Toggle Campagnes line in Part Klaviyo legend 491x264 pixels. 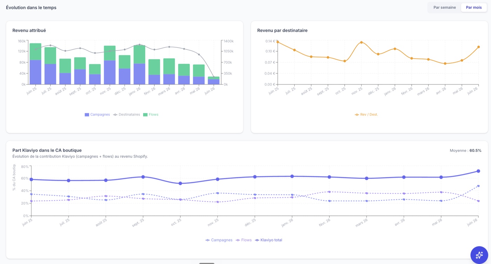(x=219, y=240)
